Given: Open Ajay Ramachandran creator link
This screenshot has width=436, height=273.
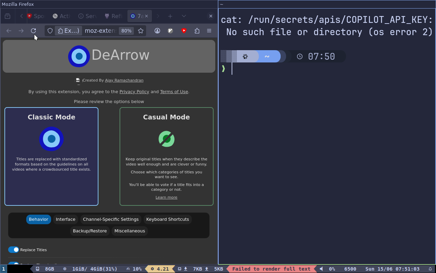Looking at the screenshot, I should coord(124,80).
